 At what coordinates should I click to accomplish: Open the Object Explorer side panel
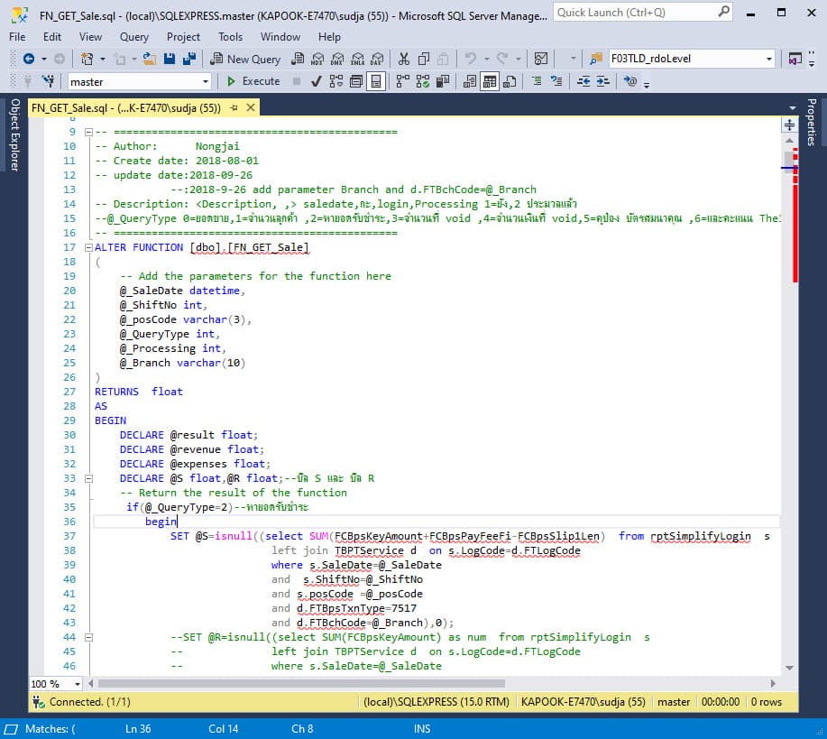tap(14, 134)
